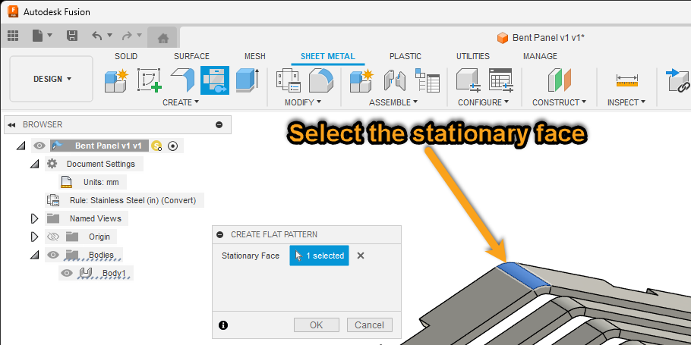The image size is (691, 345).
Task: Open the undo history dropdown arrow
Action: click(110, 35)
